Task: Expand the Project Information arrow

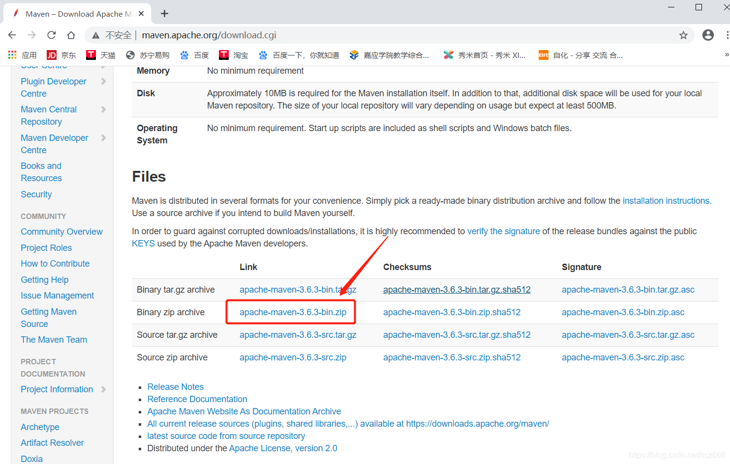Action: pyautogui.click(x=103, y=389)
